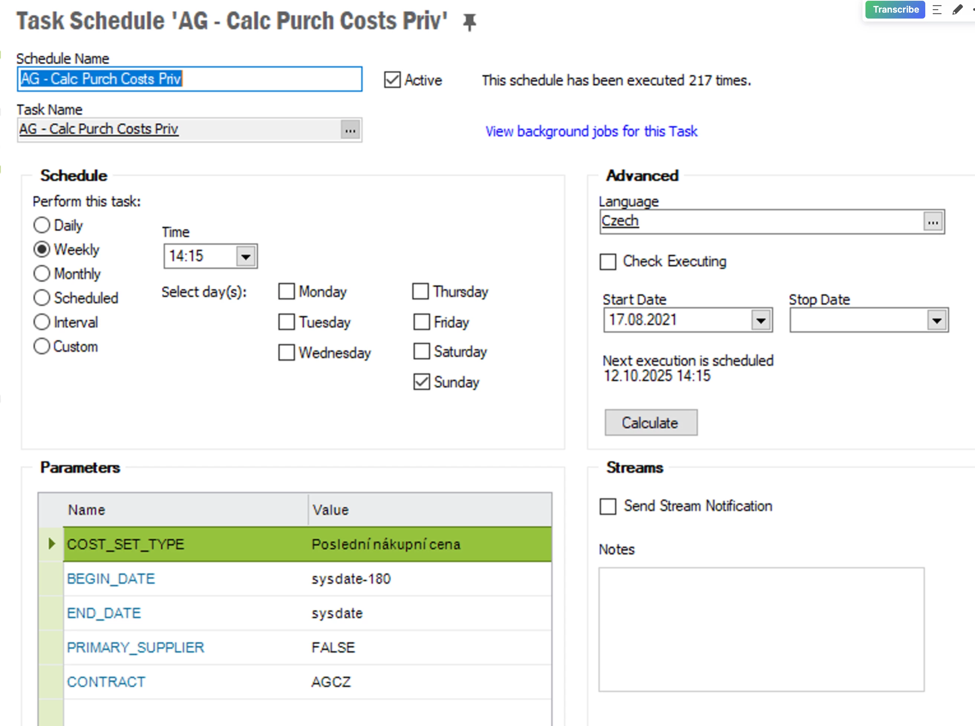Click the COST_SET_TYPE row arrow indicator

click(52, 544)
